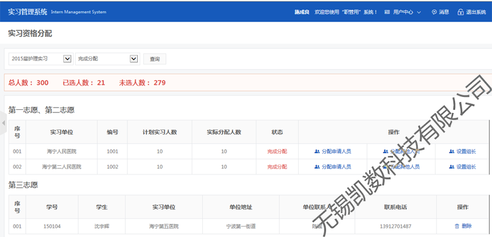Image resolution: width=492 pixels, height=237 pixels.
Task: Click the 未选人数 279 summary text
Action: pyautogui.click(x=142, y=83)
